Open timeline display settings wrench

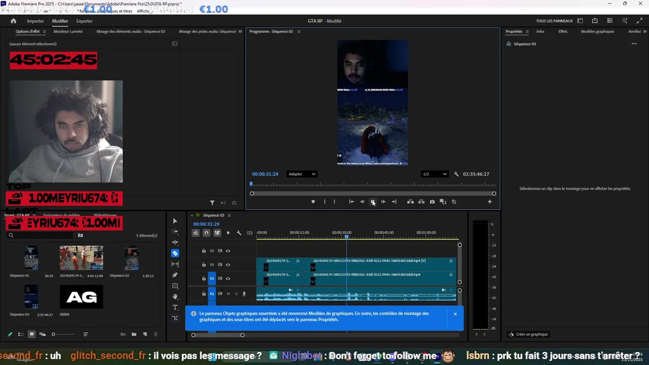239,233
